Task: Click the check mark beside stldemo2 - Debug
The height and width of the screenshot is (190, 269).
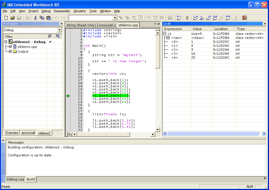Action: click(x=50, y=42)
